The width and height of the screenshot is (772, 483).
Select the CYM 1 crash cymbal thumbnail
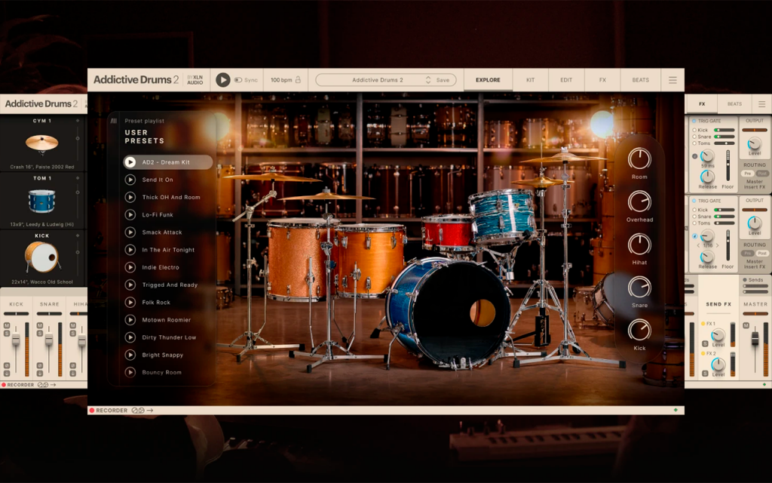pos(42,143)
